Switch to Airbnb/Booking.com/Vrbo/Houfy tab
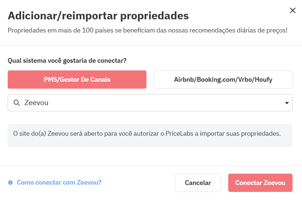The width and height of the screenshot is (302, 201). tap(223, 80)
